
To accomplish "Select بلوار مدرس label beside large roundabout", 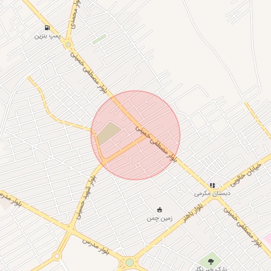I will click(96, 247).
